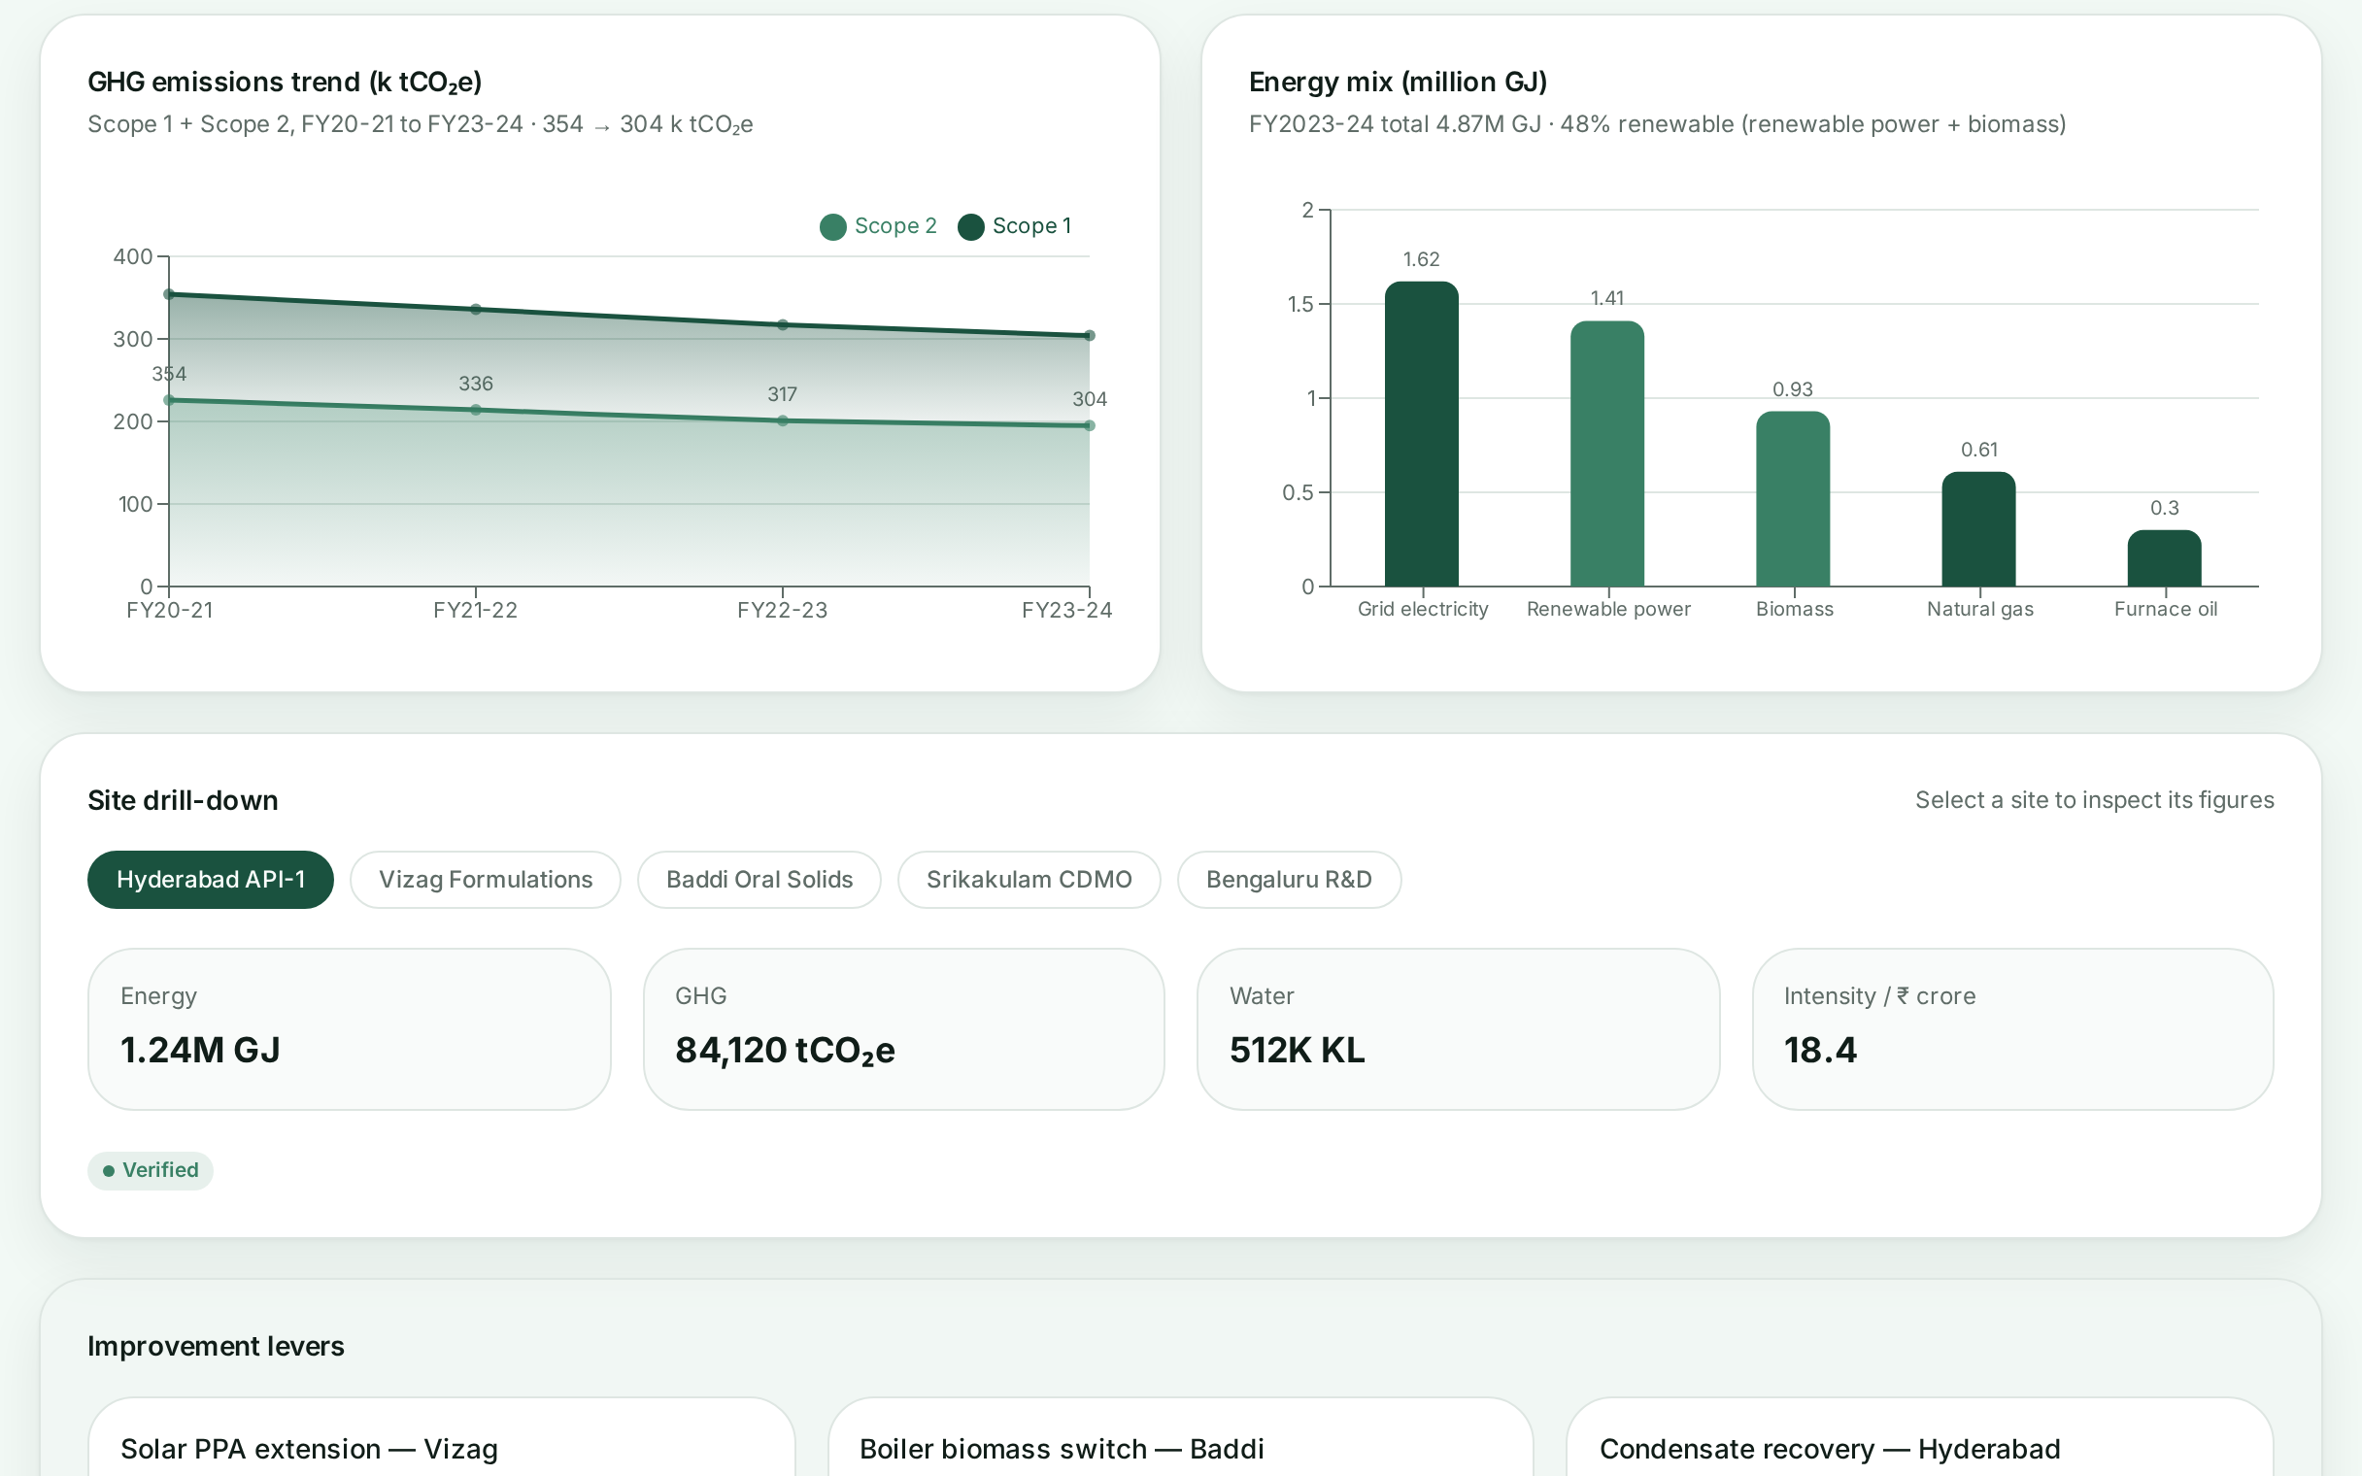This screenshot has height=1476, width=2362.
Task: Click the Verified status badge
Action: (x=151, y=1170)
